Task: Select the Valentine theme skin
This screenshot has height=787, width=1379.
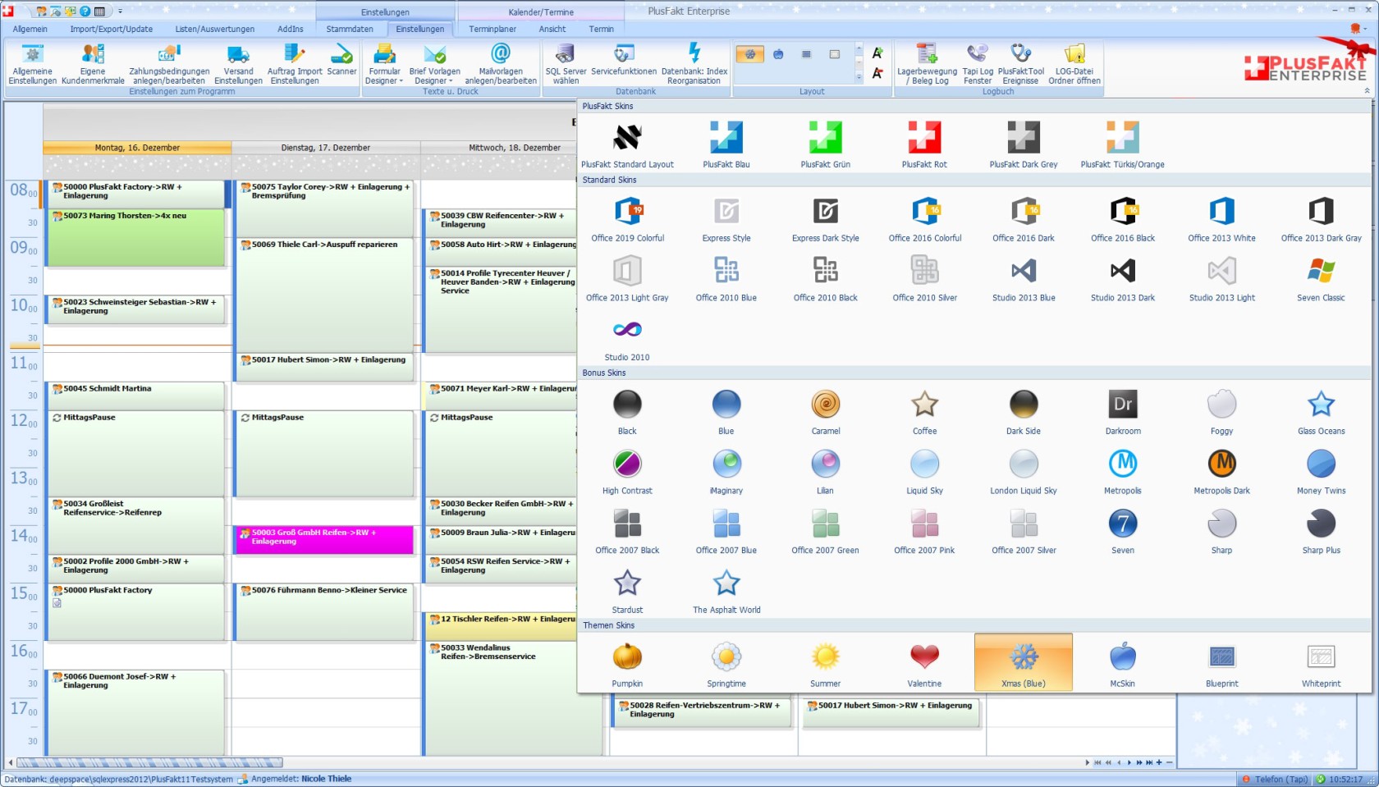Action: coord(924,664)
